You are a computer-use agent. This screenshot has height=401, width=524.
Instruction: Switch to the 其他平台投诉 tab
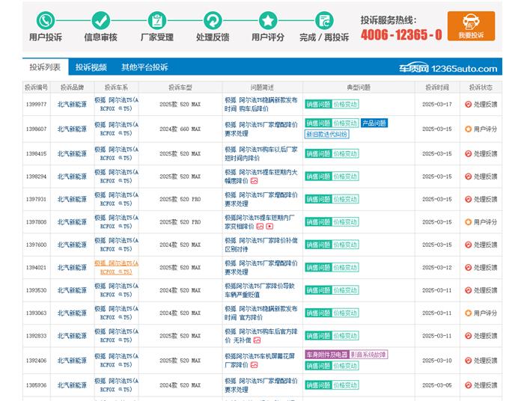coord(144,67)
